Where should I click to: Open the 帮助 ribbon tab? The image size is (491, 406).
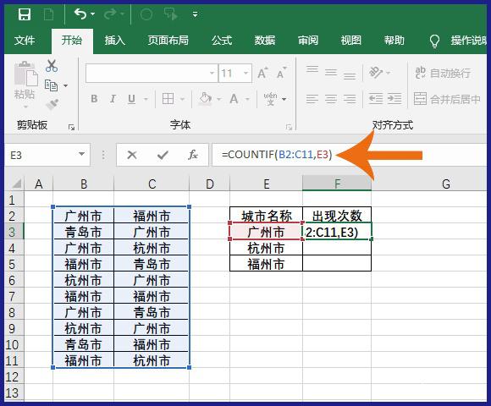point(394,41)
